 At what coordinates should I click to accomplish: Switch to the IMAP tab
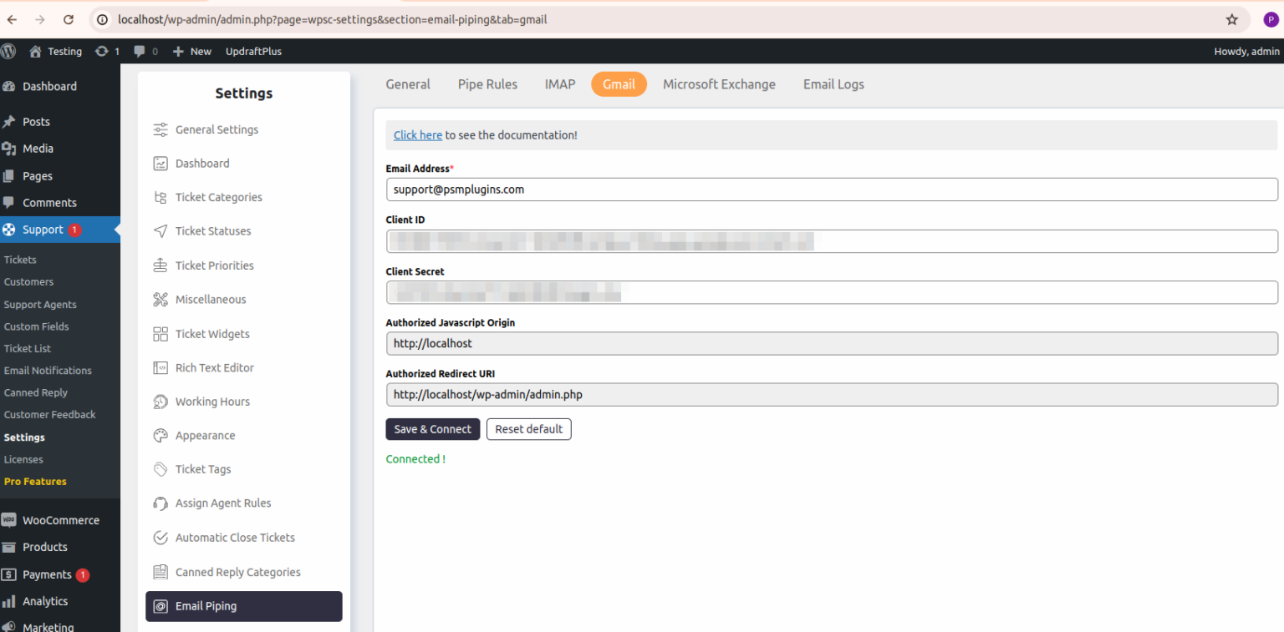click(559, 84)
